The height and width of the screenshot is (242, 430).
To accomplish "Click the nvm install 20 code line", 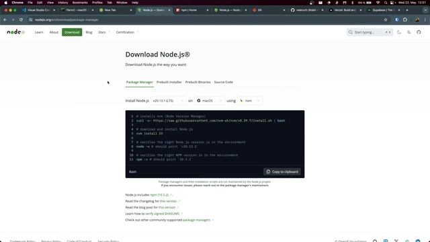I will pyautogui.click(x=149, y=134).
